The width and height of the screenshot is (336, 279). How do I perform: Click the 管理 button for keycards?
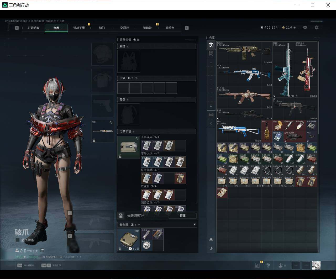[182, 215]
